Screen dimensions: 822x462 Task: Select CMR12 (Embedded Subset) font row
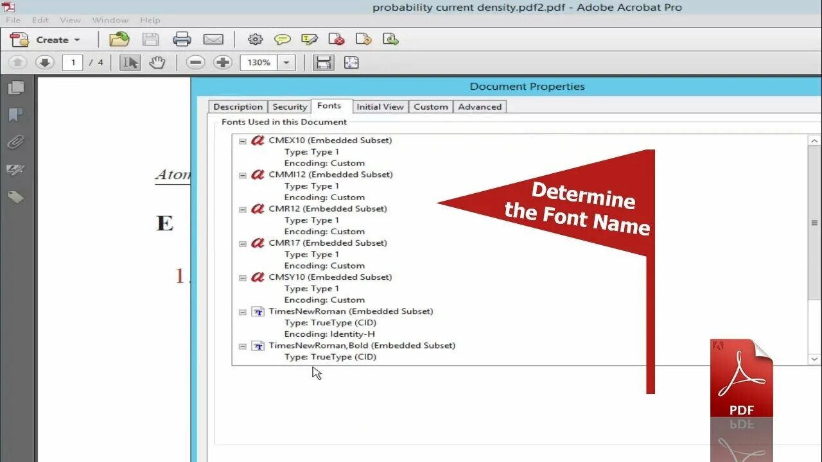[328, 209]
